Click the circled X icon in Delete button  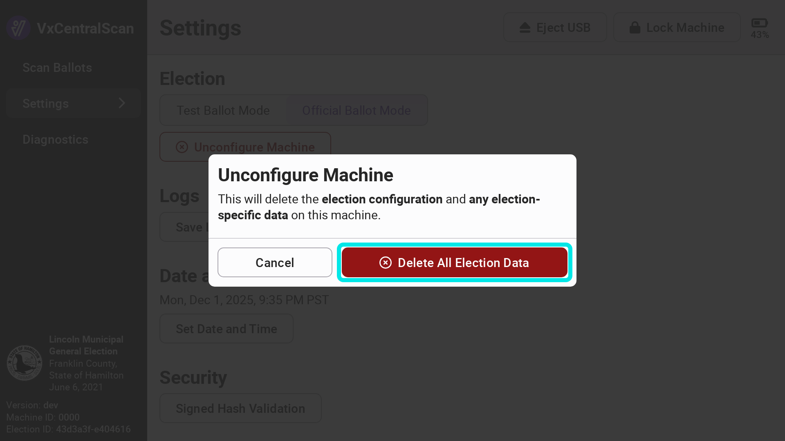pos(385,263)
